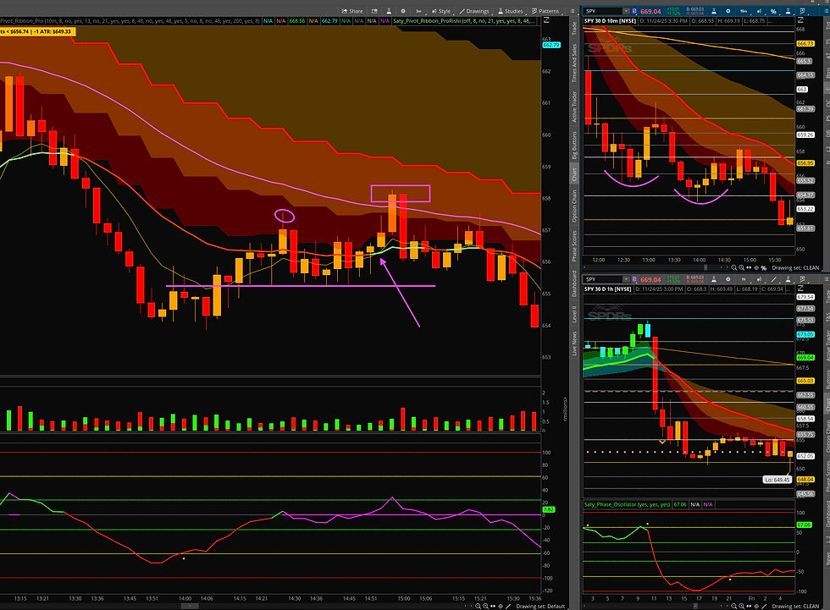Click the SPY 30 D 1h [NYSE] label
830x610 pixels.
pyautogui.click(x=608, y=289)
